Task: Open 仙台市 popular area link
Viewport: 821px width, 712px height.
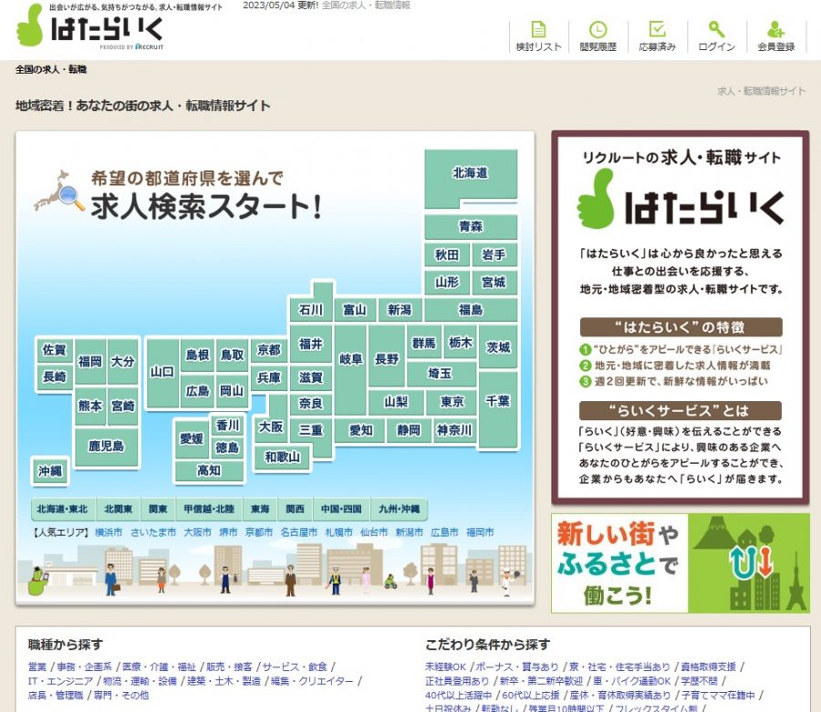Action: [x=374, y=532]
